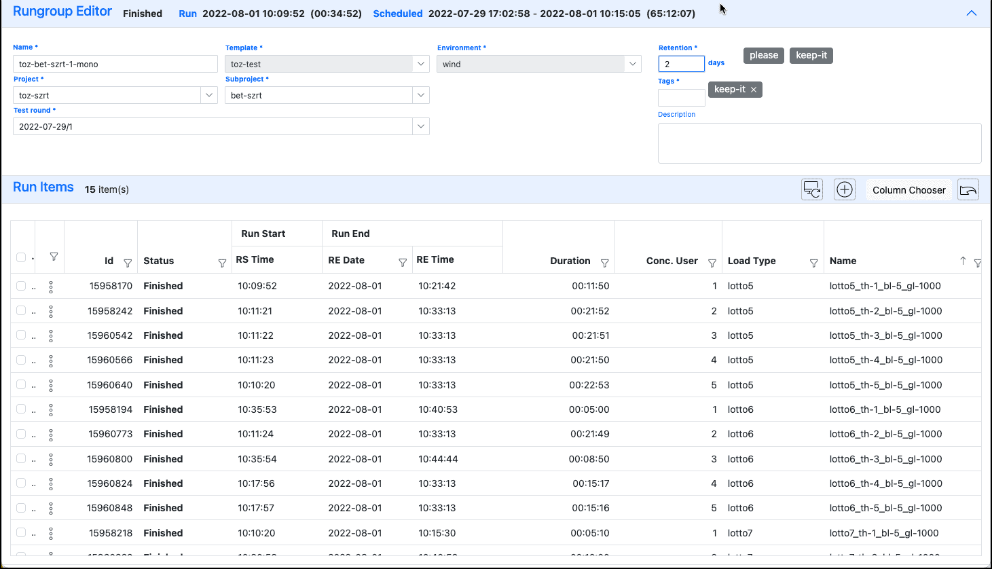Click the 'please' tag suggestion

(764, 56)
